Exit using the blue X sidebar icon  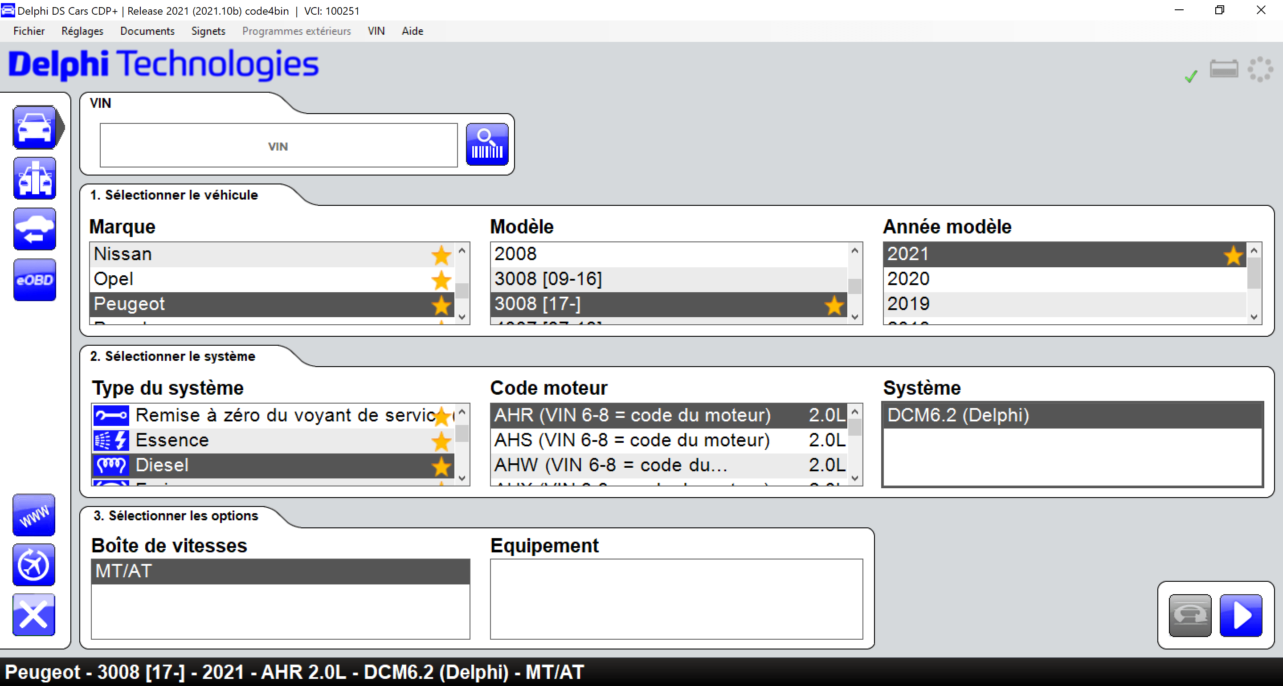tap(33, 615)
